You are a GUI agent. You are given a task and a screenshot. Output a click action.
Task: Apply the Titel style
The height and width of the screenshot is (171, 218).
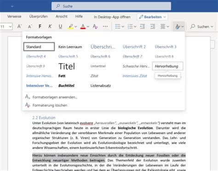pos(67,66)
